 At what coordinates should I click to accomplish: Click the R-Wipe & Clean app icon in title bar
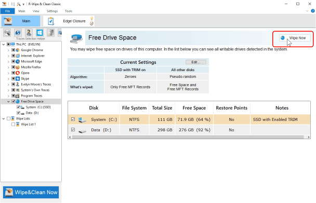(x=4, y=4)
